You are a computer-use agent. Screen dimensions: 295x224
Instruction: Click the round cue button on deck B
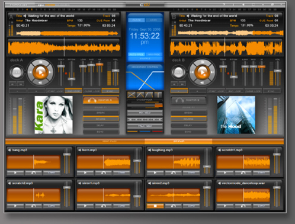178,72
